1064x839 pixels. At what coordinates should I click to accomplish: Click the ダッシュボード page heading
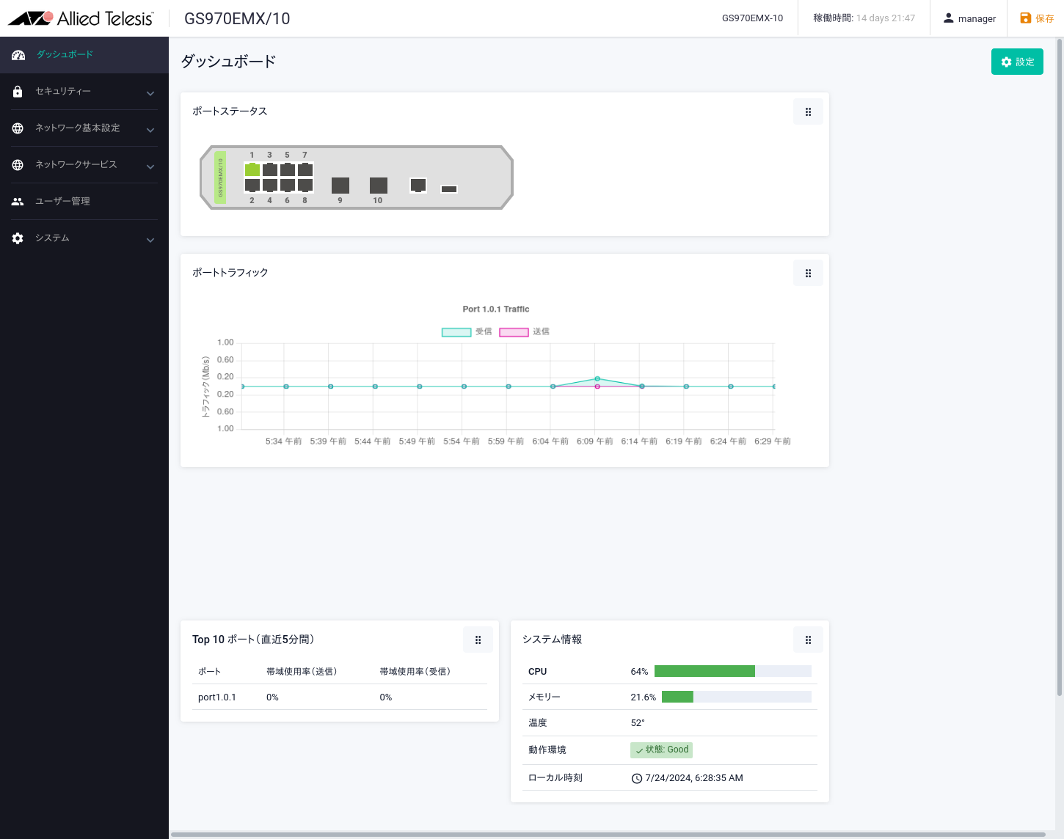pyautogui.click(x=228, y=62)
